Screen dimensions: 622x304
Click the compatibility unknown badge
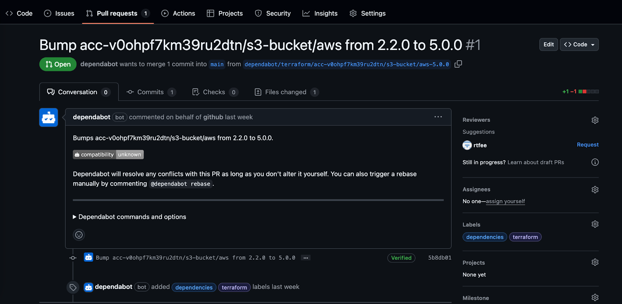[x=108, y=154]
